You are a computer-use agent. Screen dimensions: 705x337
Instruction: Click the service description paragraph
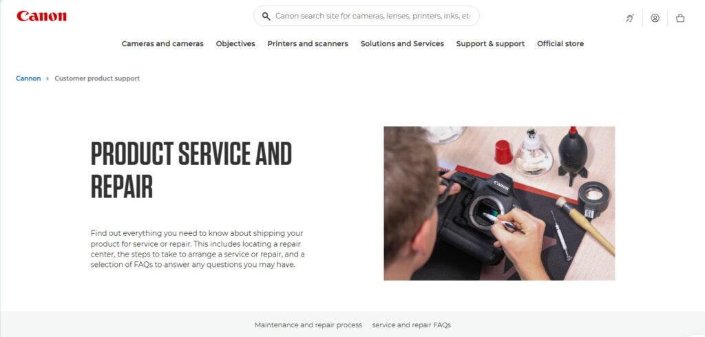click(198, 249)
